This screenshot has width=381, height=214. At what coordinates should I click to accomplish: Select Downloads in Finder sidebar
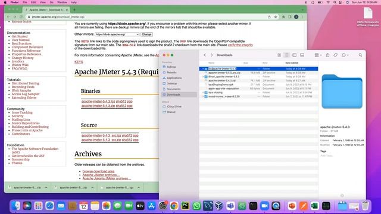pos(179,95)
